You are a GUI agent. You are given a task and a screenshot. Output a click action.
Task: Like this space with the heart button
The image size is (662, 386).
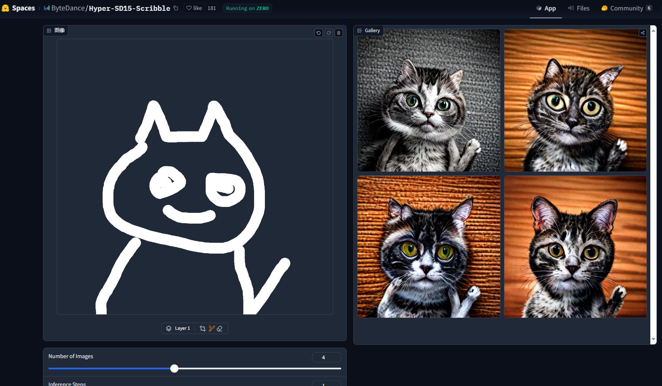tap(194, 8)
